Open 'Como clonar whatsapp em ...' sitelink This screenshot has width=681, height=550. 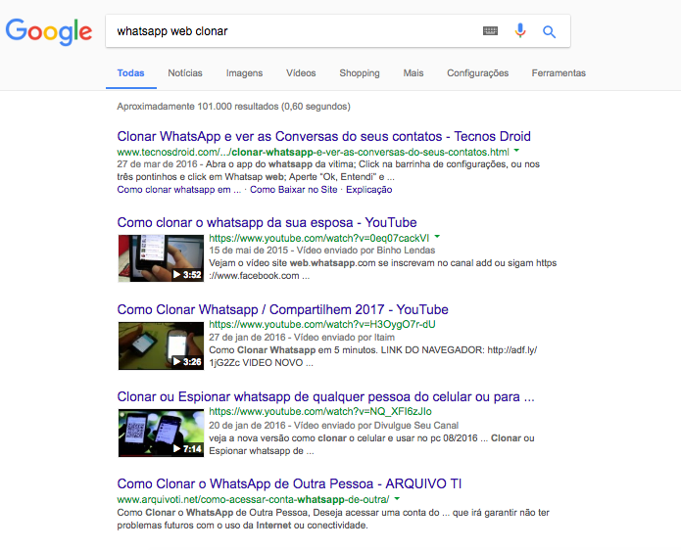pyautogui.click(x=178, y=190)
